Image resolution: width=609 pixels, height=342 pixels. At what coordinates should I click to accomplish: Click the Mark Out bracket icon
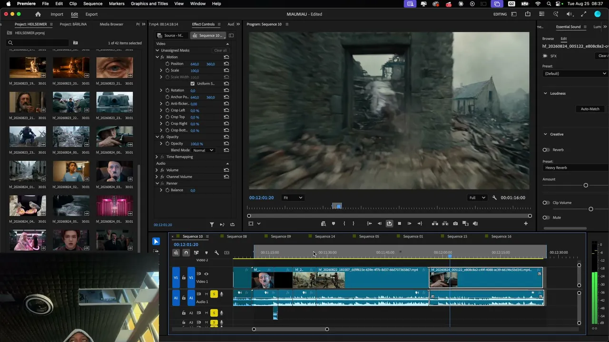353,224
